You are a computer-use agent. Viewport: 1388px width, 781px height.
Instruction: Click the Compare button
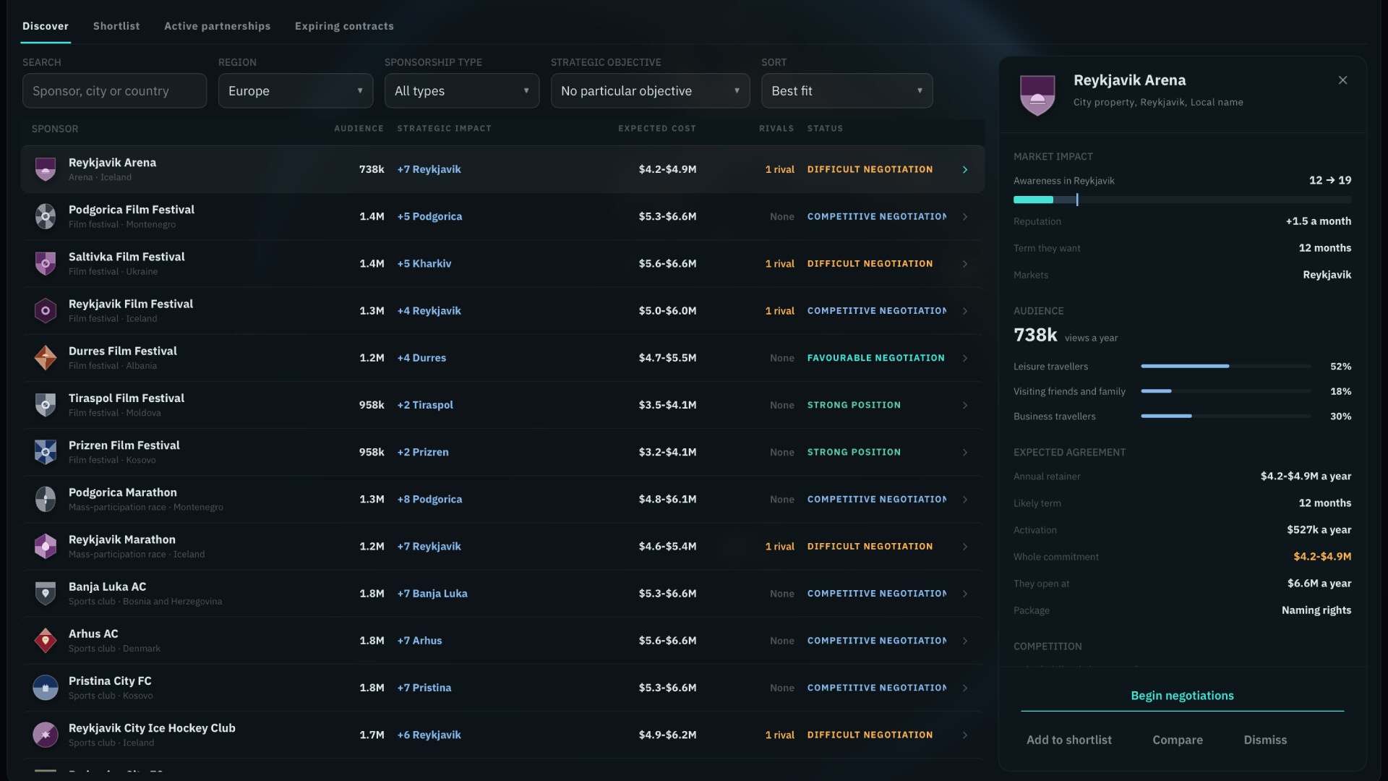tap(1178, 740)
